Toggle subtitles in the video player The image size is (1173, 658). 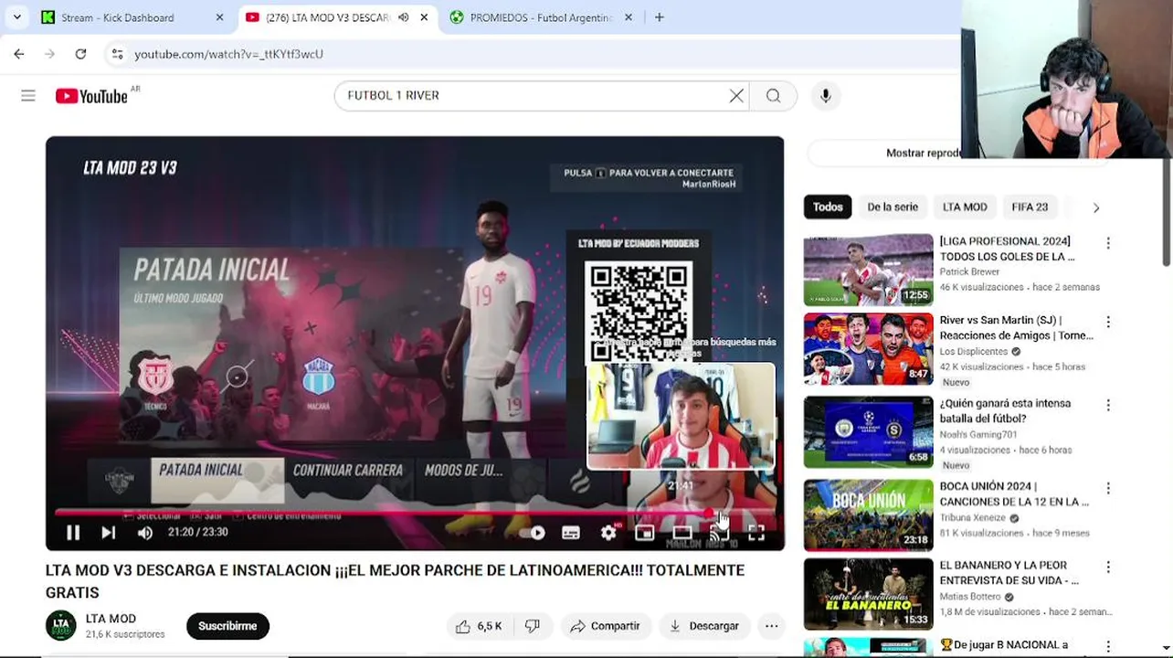tap(571, 532)
